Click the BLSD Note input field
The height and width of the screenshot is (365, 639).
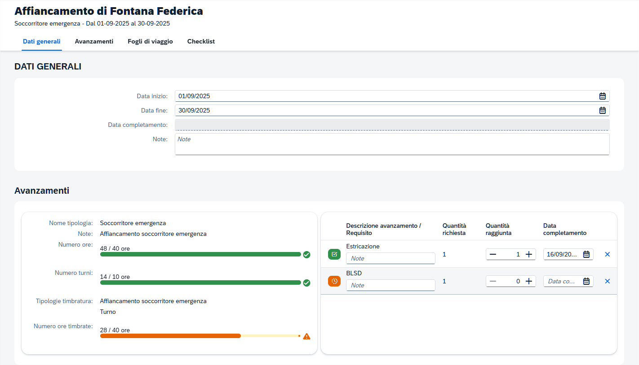coord(390,285)
